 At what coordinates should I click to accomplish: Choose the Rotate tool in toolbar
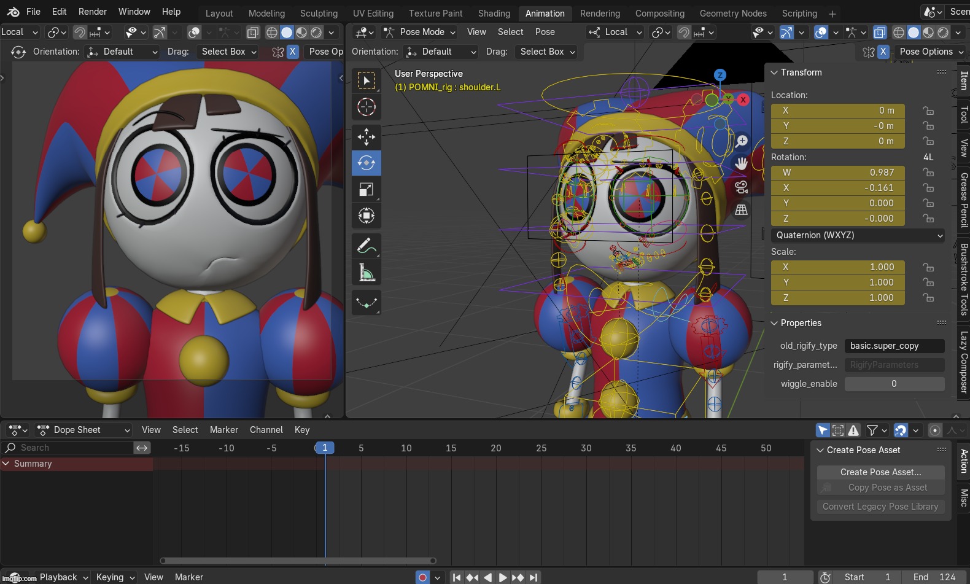(x=366, y=163)
